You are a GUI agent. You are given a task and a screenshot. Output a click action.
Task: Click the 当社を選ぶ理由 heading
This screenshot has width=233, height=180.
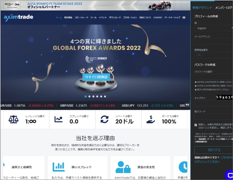[x=95, y=138]
